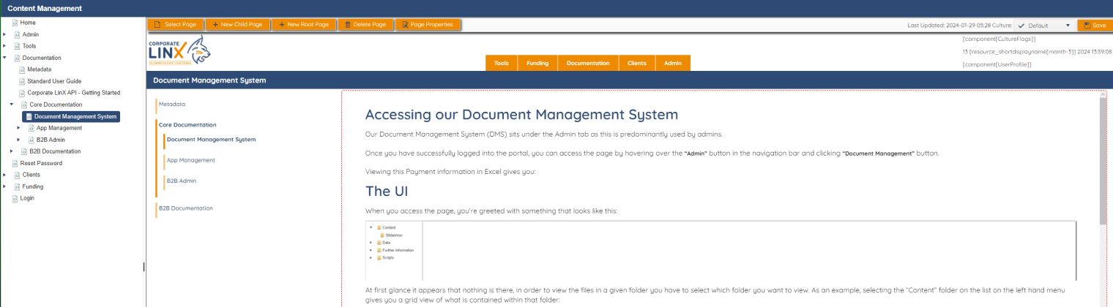Expand the B2B Documentation tree node
The image size is (1113, 307).
pyautogui.click(x=12, y=151)
